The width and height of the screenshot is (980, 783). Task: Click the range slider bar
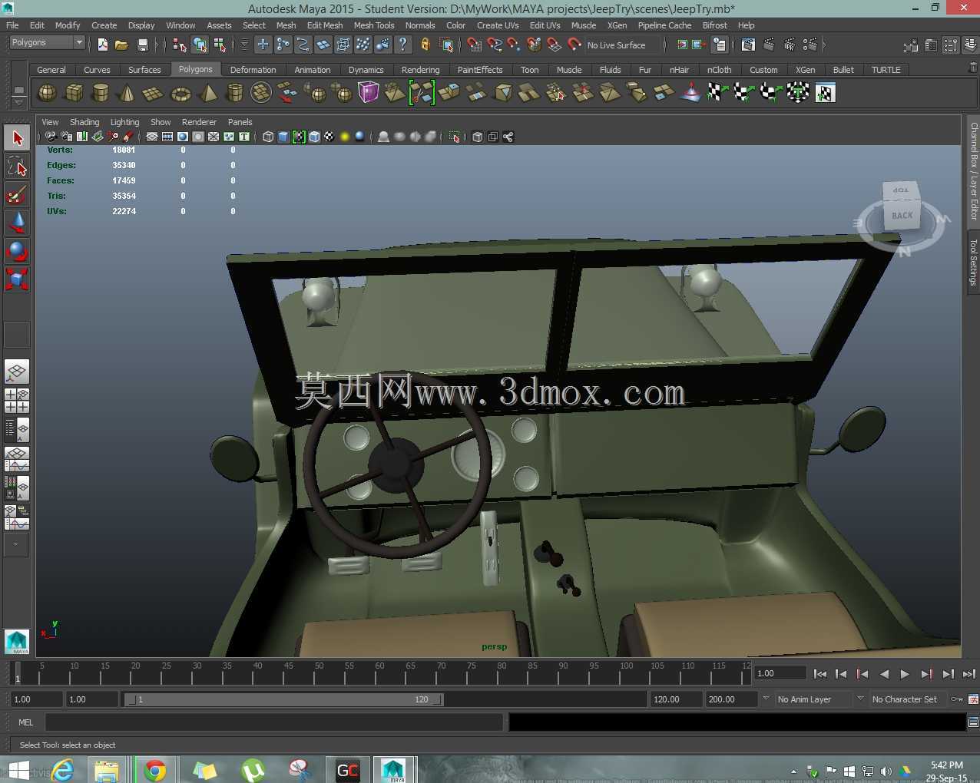coord(283,699)
